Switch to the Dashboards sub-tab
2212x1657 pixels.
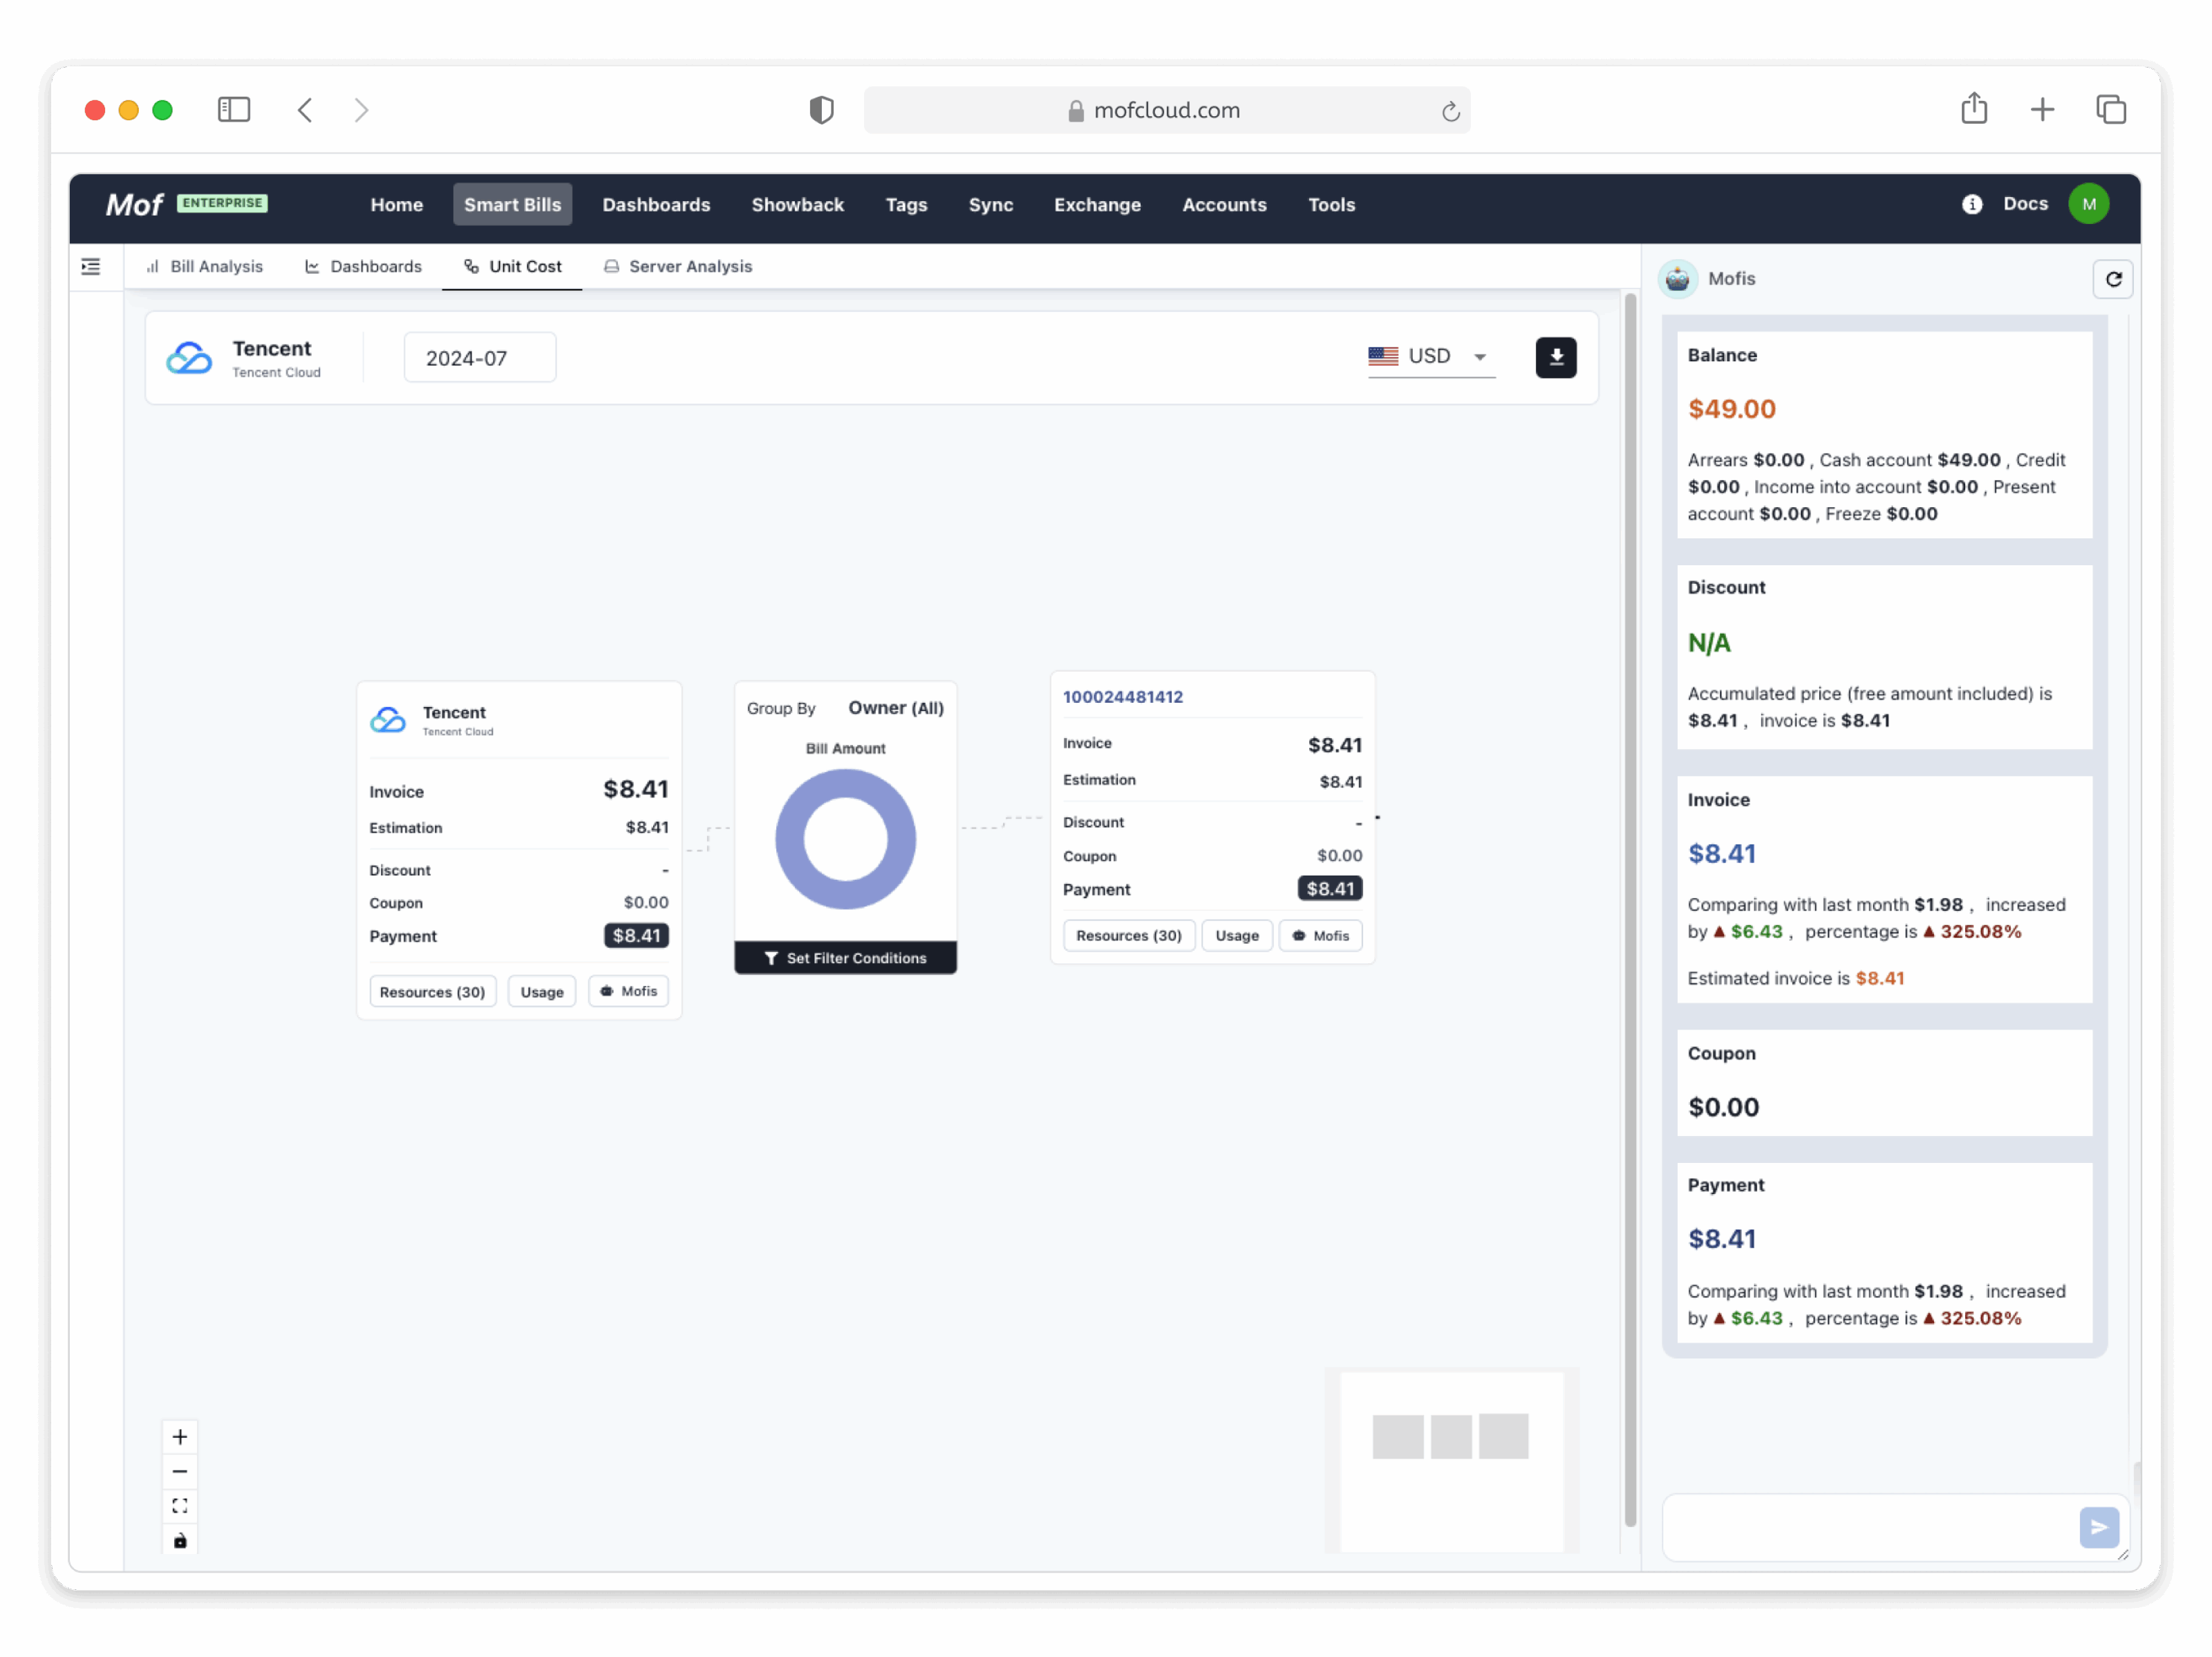[x=363, y=267]
